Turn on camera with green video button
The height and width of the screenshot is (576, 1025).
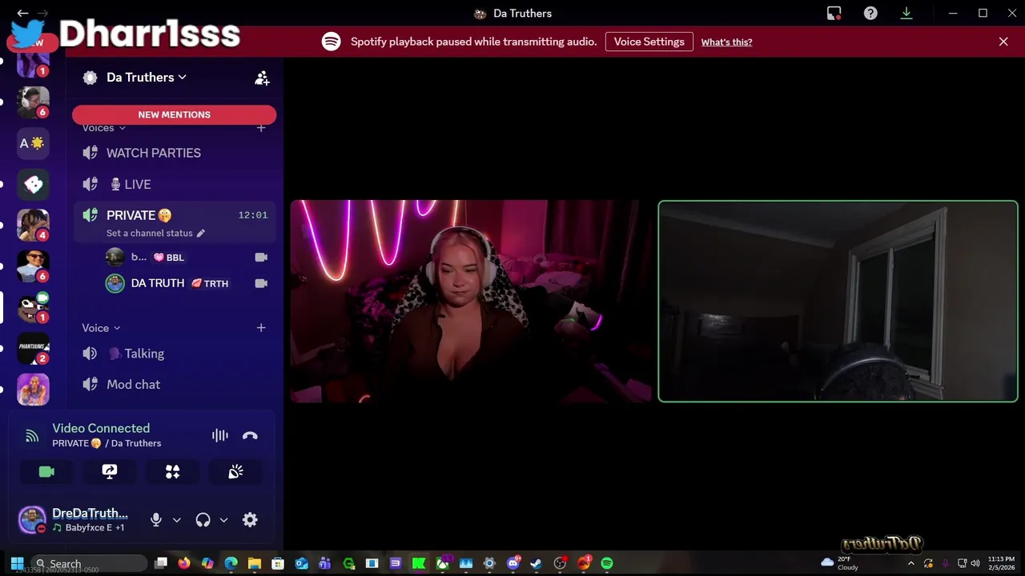pos(46,472)
